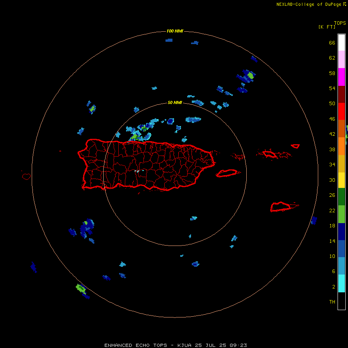
Task: Click the light green legend swatch
Action: [341, 214]
